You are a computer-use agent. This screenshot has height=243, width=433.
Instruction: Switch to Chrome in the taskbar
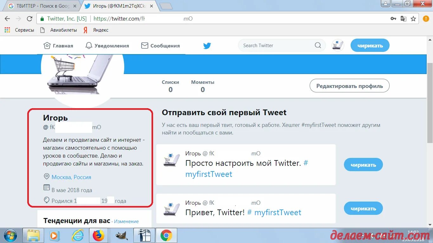(166, 236)
